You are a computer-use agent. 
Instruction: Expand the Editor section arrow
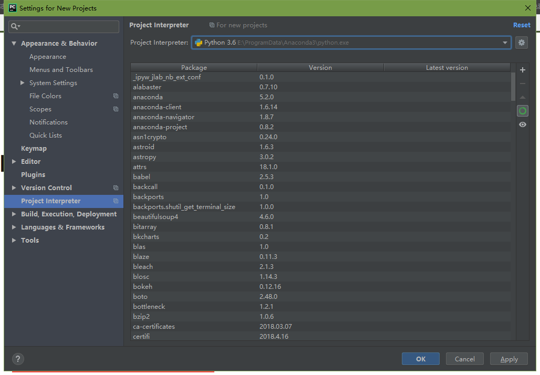tap(14, 161)
